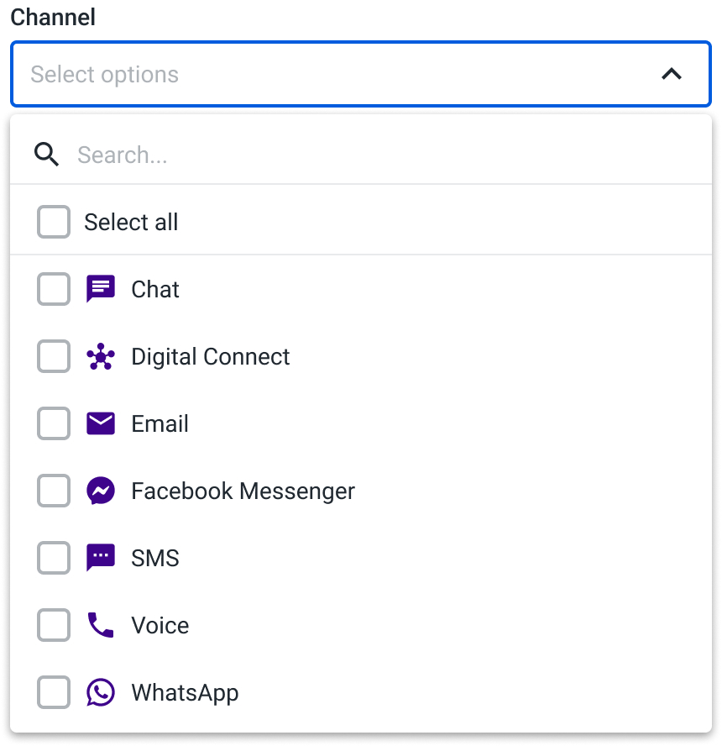Select the SMS option label
722x746 pixels.
click(x=155, y=558)
